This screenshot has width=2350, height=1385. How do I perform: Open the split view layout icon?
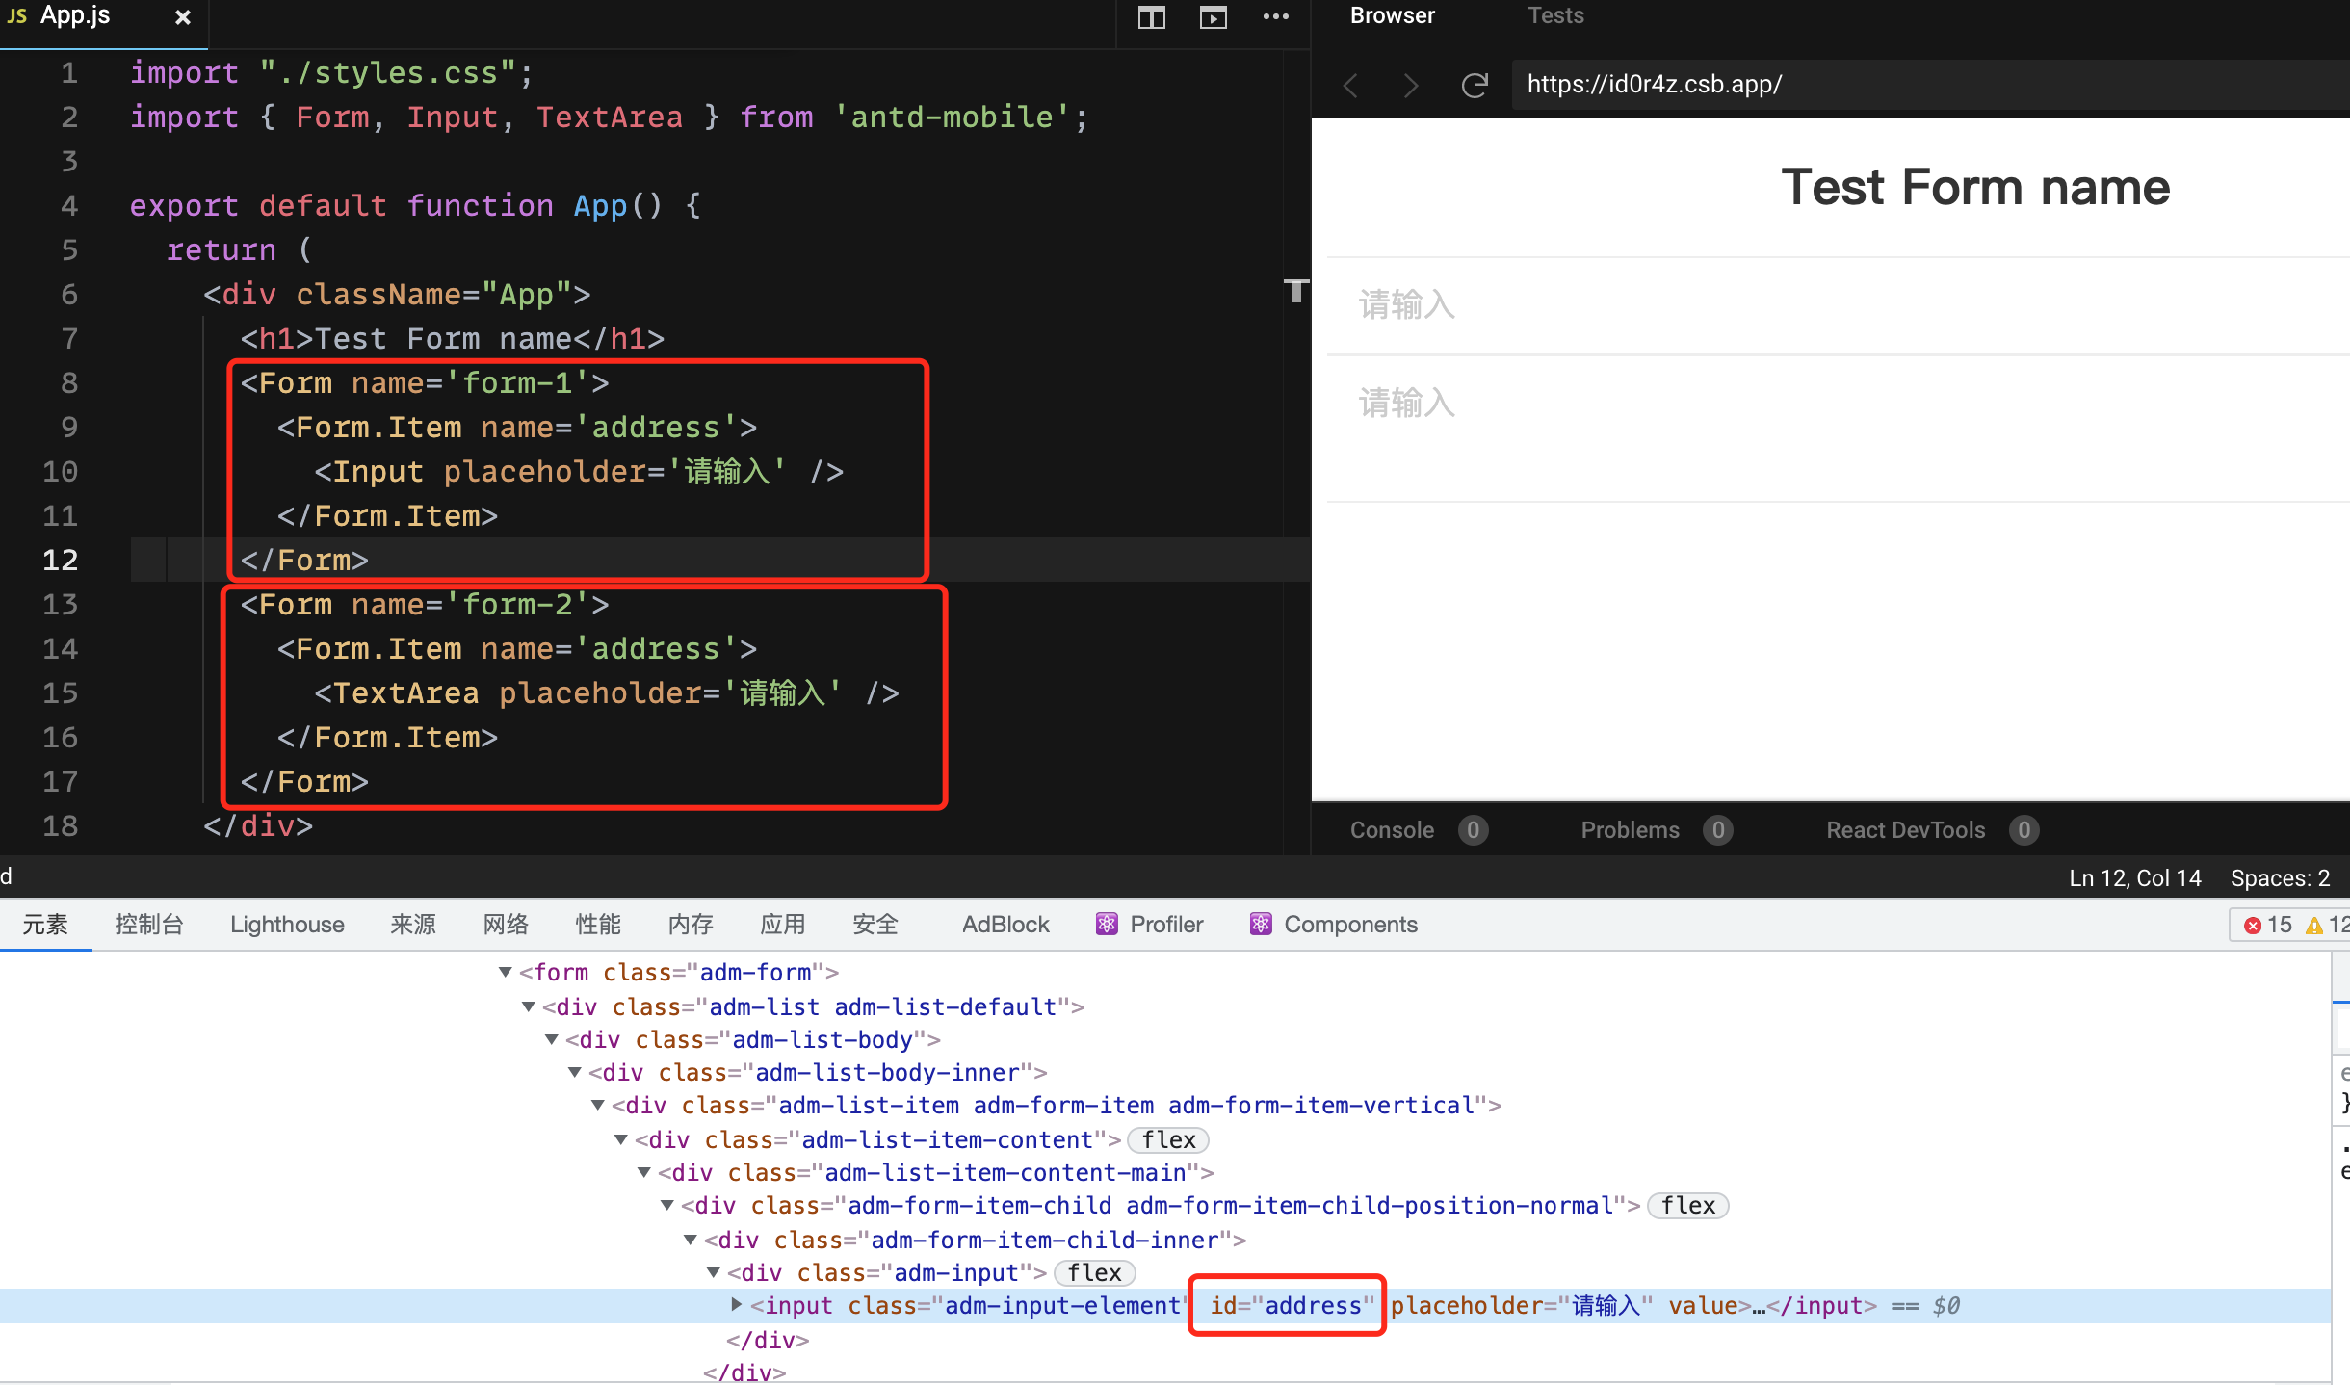pyautogui.click(x=1152, y=16)
